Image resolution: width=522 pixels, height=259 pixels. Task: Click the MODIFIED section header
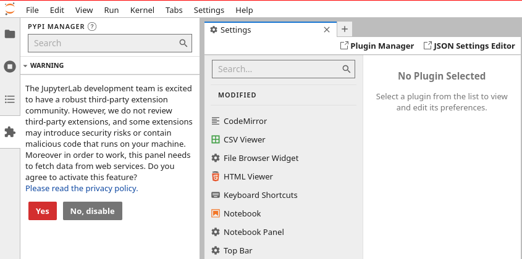click(237, 95)
